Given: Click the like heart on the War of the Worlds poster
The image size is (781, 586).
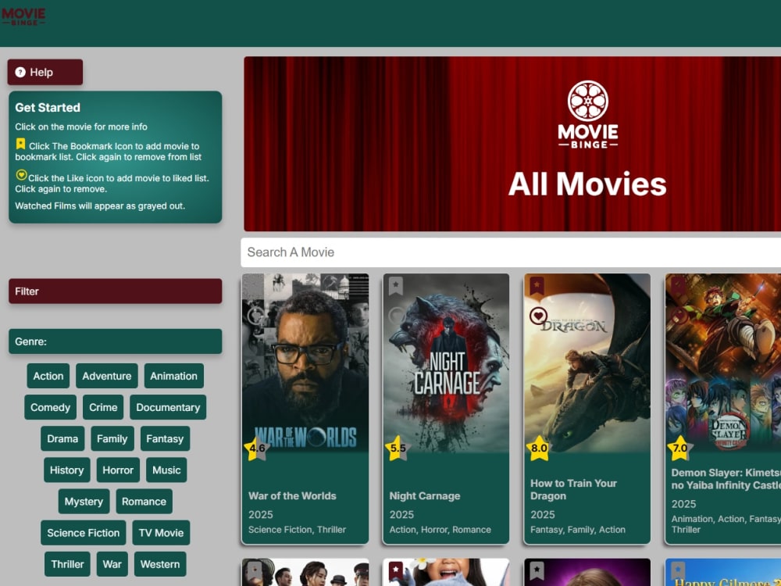Looking at the screenshot, I should pos(256,316).
